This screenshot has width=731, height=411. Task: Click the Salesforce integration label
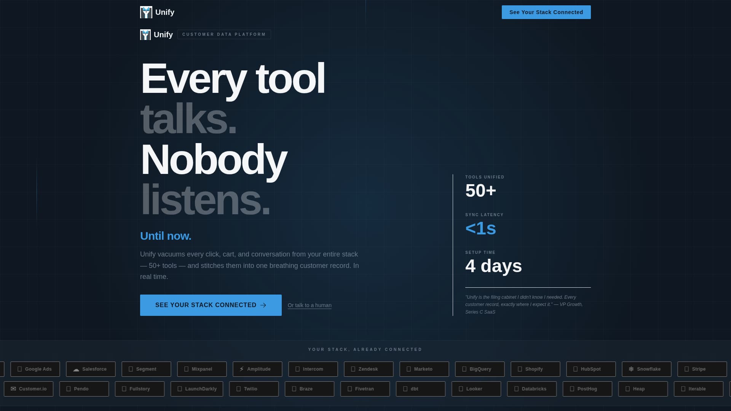click(94, 369)
